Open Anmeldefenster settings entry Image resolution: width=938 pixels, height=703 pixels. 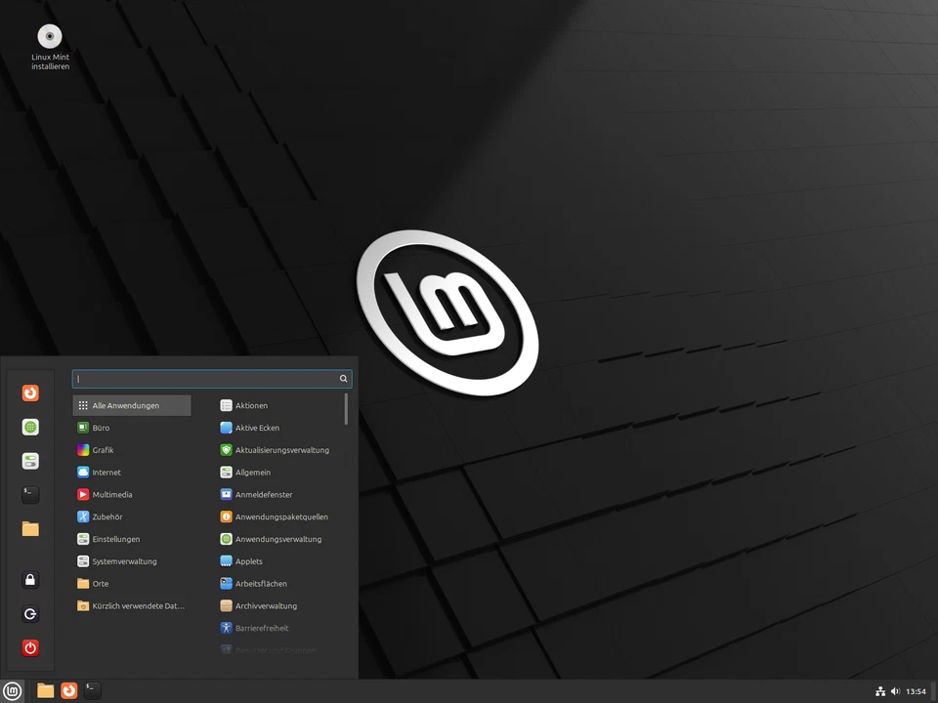[x=263, y=494]
